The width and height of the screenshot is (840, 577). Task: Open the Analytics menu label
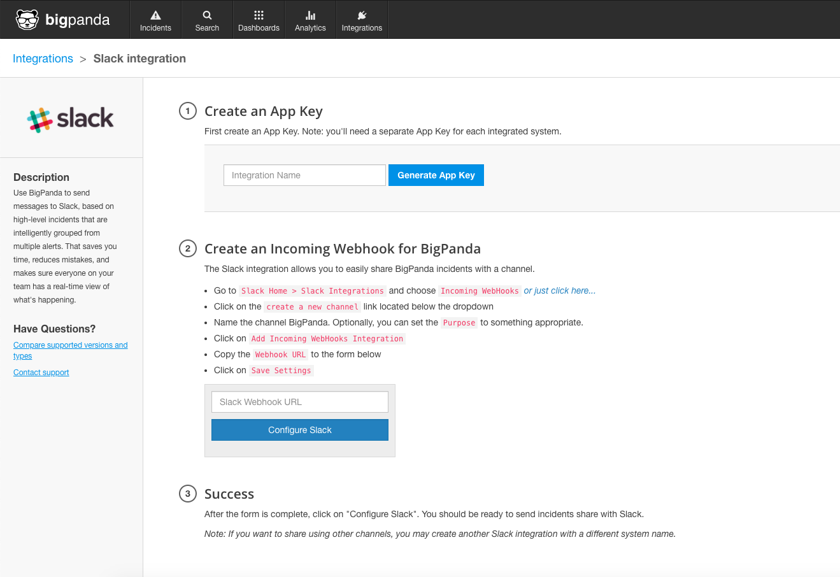pyautogui.click(x=310, y=28)
